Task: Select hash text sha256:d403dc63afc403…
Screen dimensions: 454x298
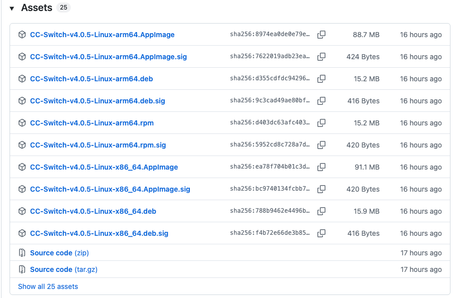Action: coord(270,122)
